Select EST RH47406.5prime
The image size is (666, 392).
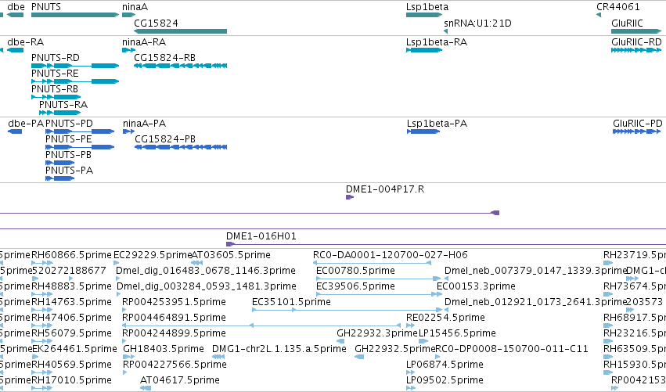71,318
